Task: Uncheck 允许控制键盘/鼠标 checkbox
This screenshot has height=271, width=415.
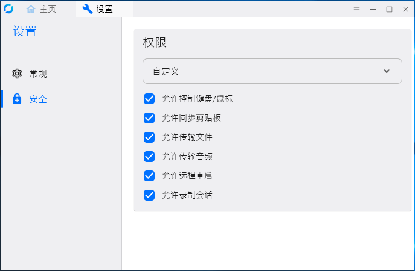Action: (x=149, y=99)
